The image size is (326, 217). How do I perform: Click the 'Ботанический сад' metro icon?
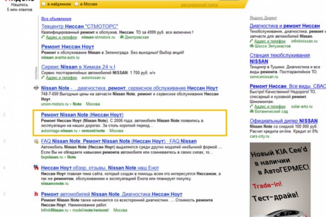pyautogui.click(x=252, y=111)
